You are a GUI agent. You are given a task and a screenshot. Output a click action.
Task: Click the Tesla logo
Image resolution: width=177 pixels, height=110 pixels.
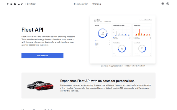pyautogui.click(x=15, y=4)
